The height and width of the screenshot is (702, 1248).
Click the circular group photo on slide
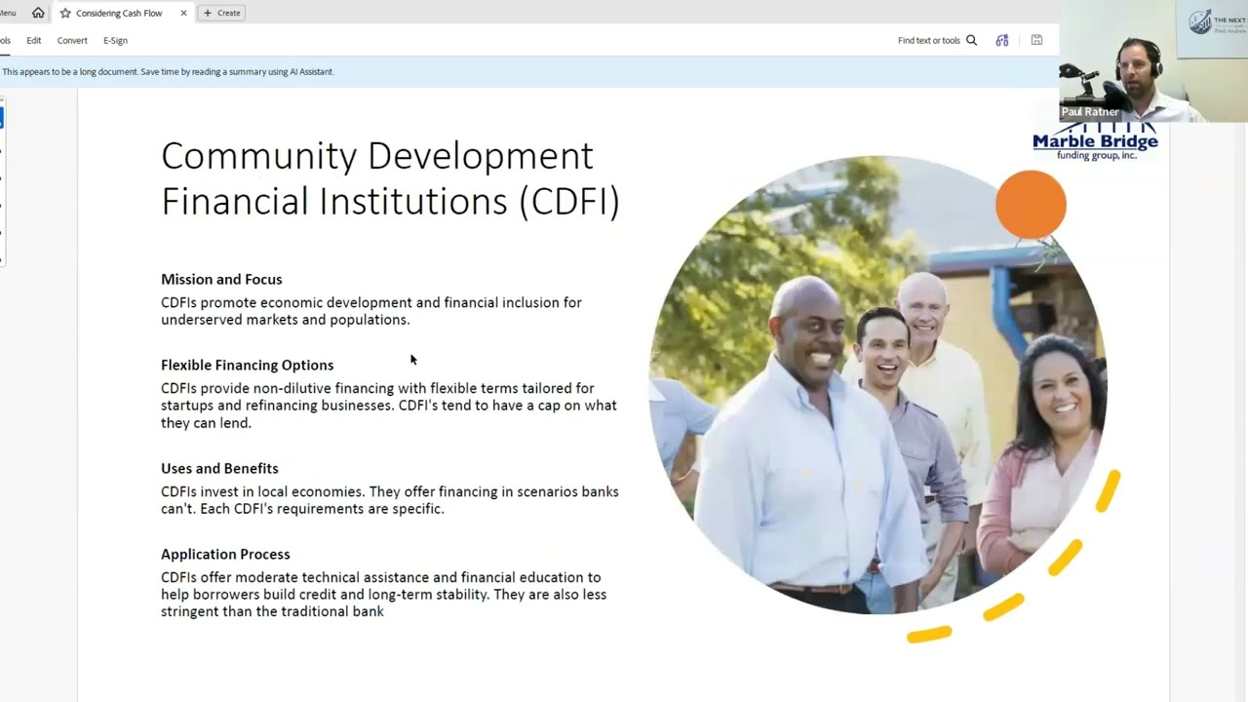click(x=877, y=385)
